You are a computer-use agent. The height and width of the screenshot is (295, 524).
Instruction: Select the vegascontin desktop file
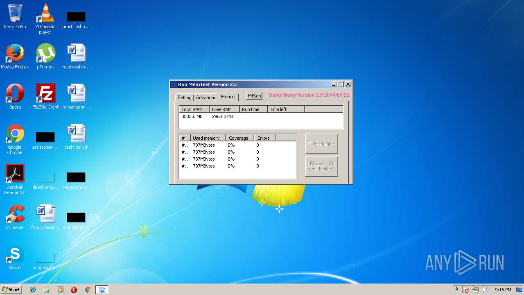(x=76, y=180)
